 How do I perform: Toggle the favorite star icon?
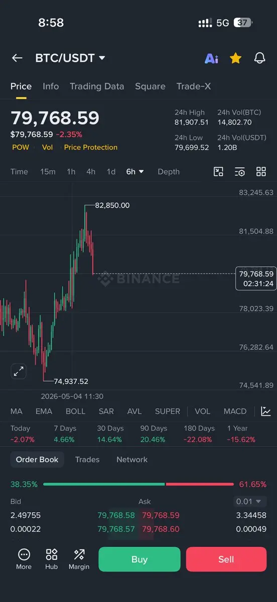click(x=235, y=58)
